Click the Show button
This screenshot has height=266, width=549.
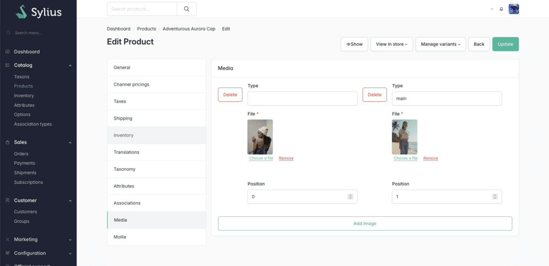[x=354, y=44]
